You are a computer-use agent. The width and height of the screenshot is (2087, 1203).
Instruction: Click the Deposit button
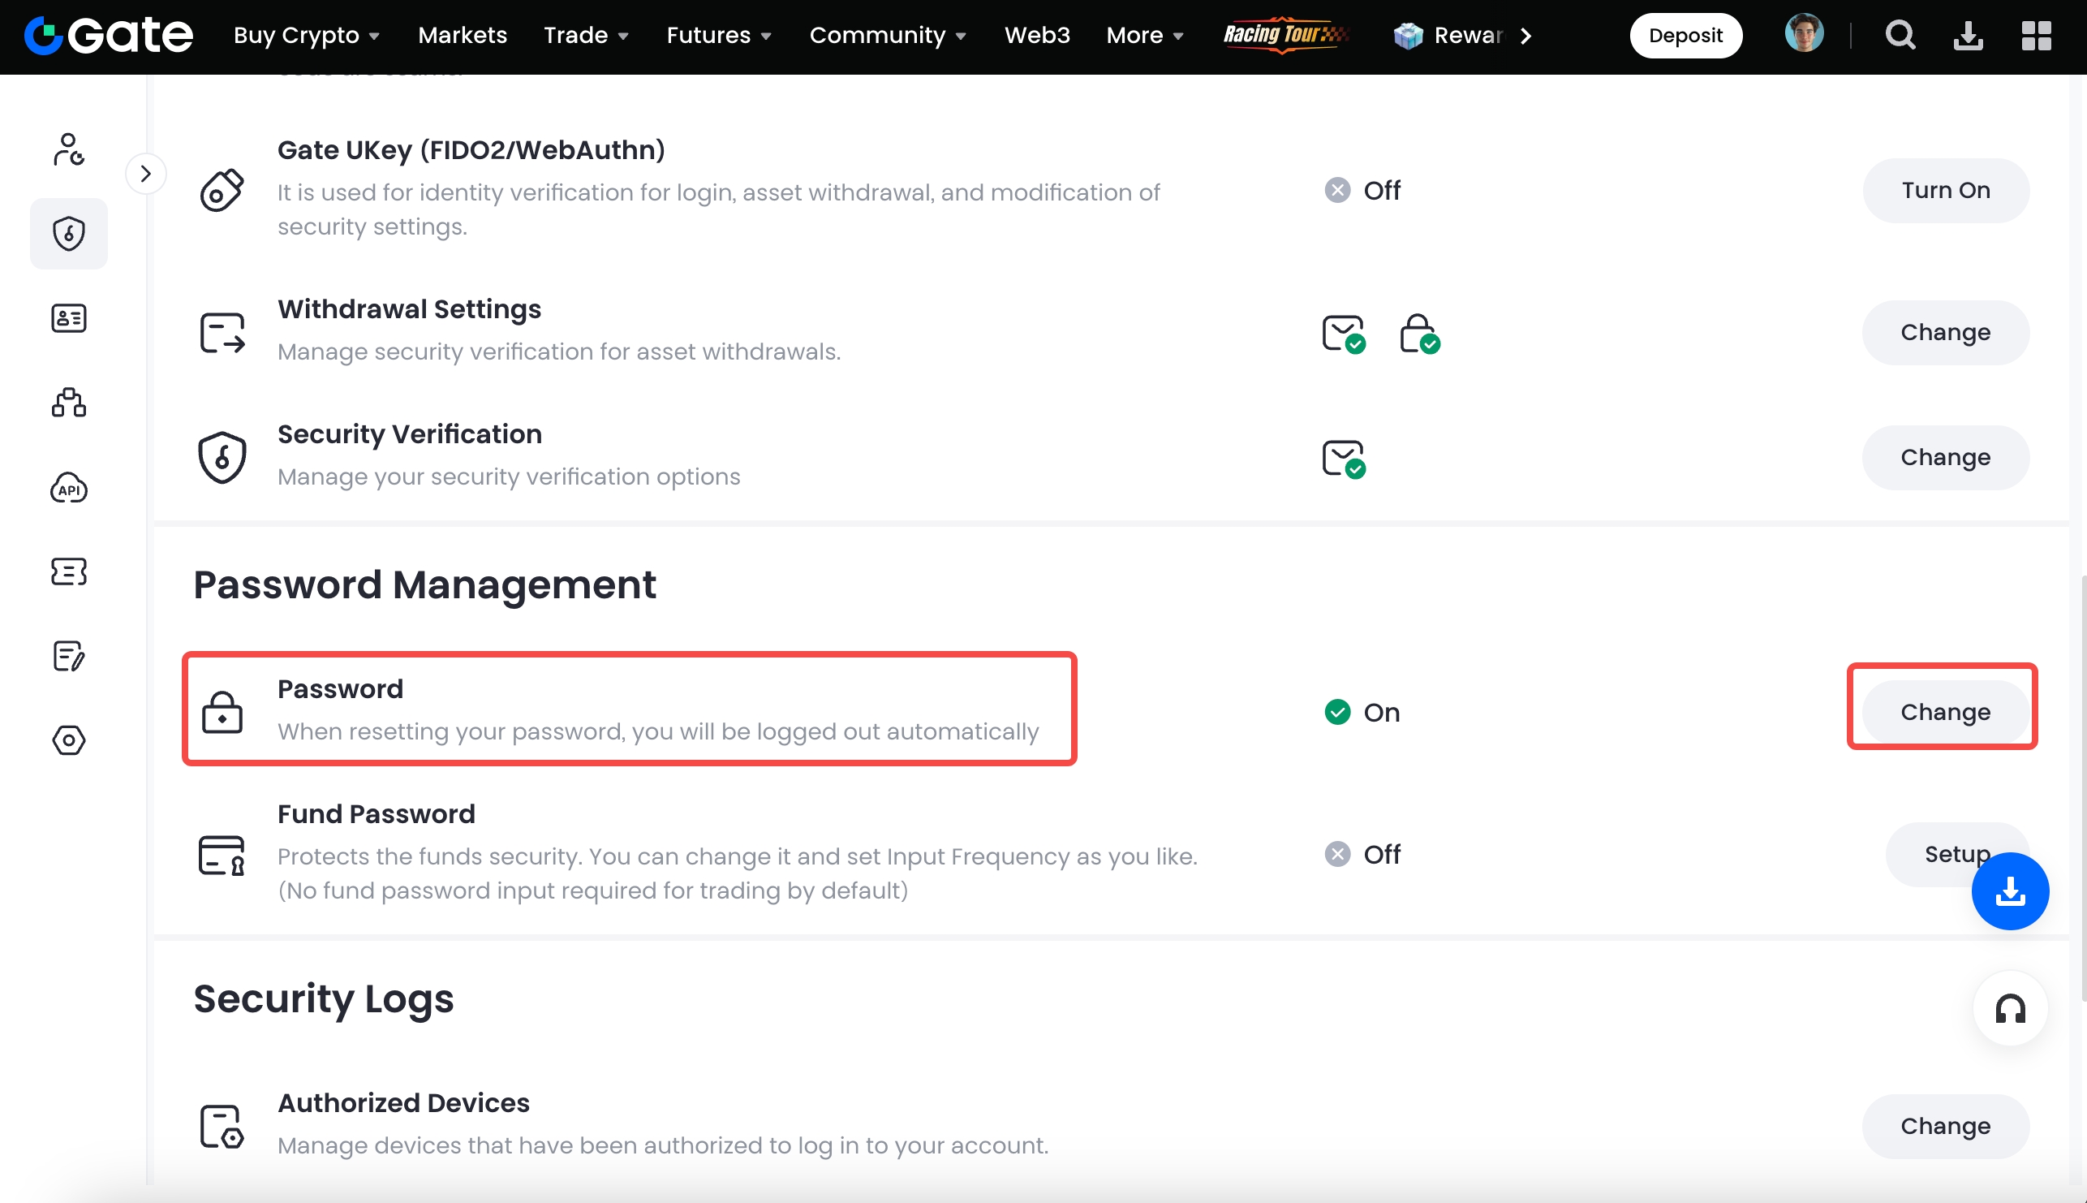tap(1685, 36)
